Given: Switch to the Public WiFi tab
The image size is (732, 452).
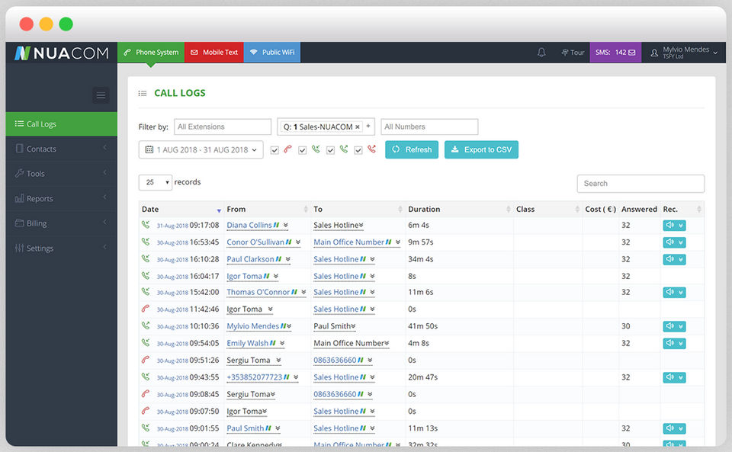Looking at the screenshot, I should 272,53.
